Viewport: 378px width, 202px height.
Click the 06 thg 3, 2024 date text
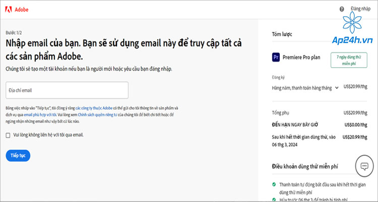[284, 145]
